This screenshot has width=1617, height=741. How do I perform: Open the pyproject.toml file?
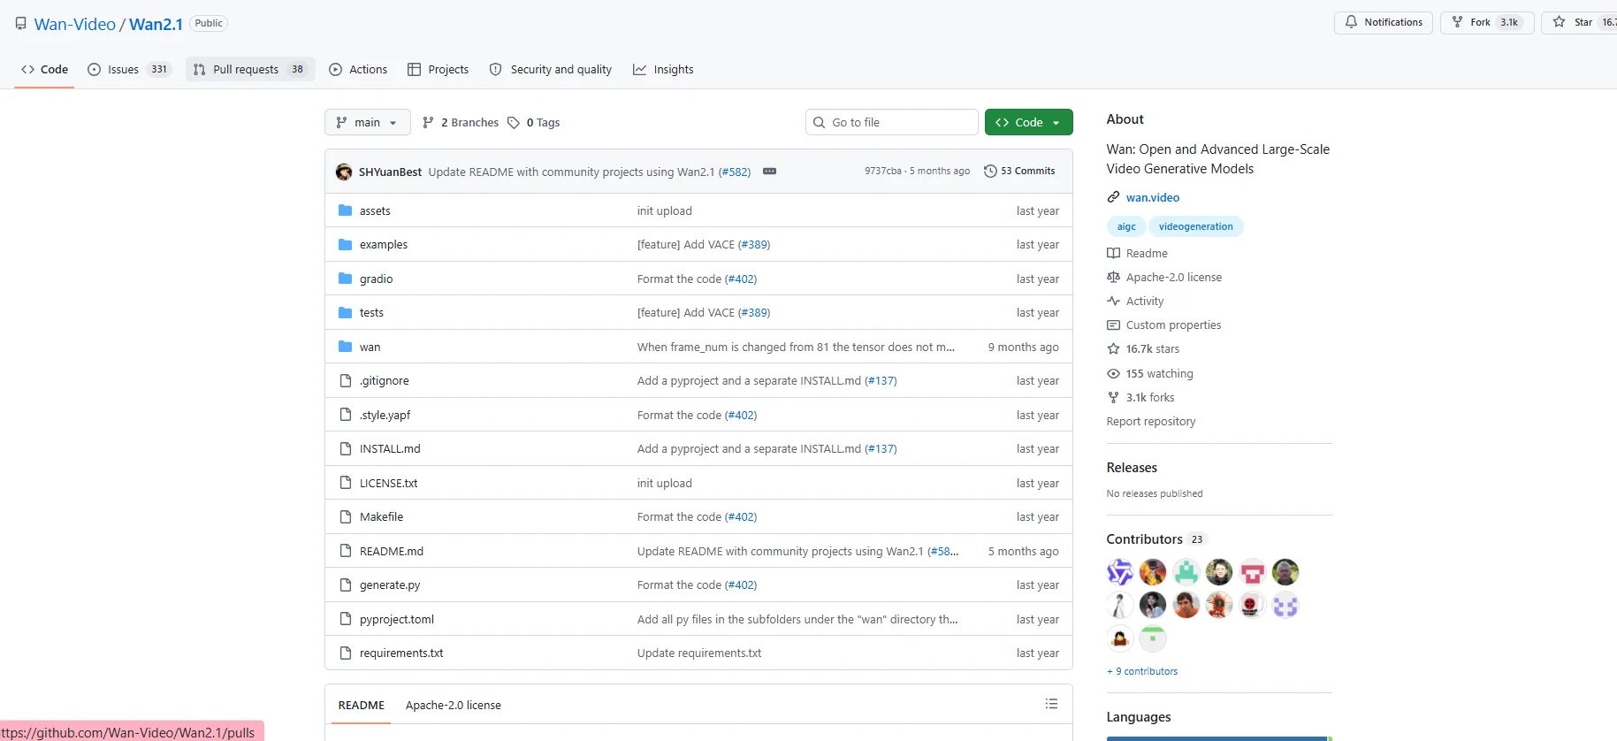pyautogui.click(x=397, y=619)
